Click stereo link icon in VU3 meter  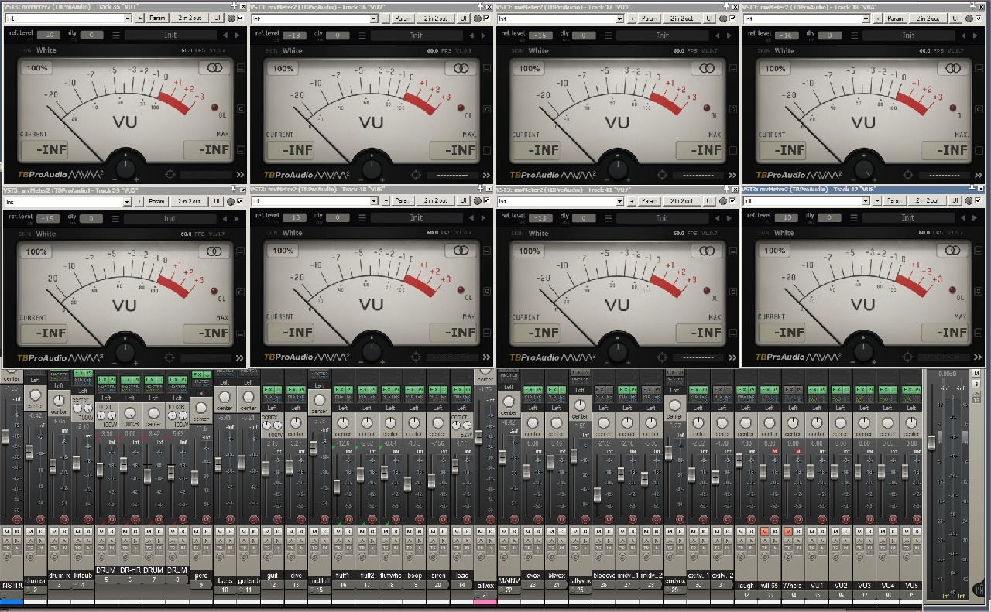click(707, 68)
